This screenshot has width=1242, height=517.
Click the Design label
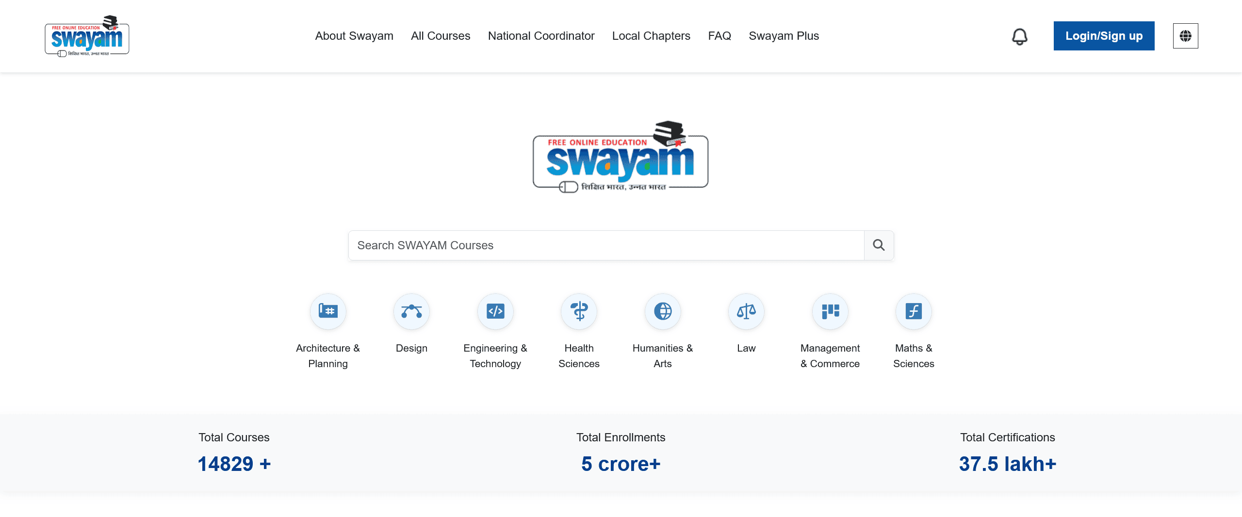click(x=411, y=348)
